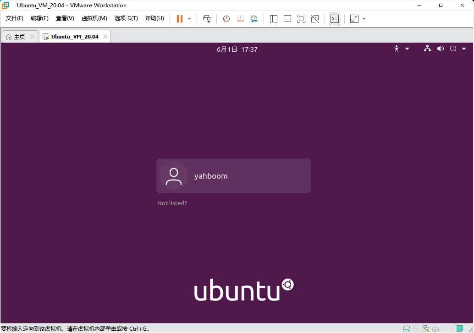
Task: Click the status bar text mentioning Ctrl+G
Action: 75,329
